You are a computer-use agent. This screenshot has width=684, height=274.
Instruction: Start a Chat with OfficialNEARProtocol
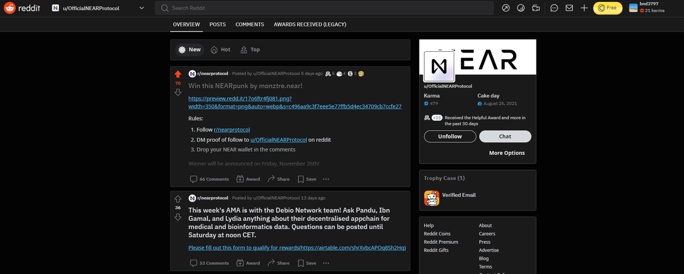coord(505,136)
